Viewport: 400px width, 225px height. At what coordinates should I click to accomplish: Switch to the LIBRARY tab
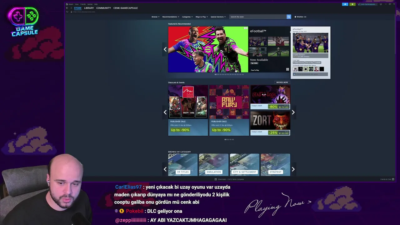pos(89,8)
